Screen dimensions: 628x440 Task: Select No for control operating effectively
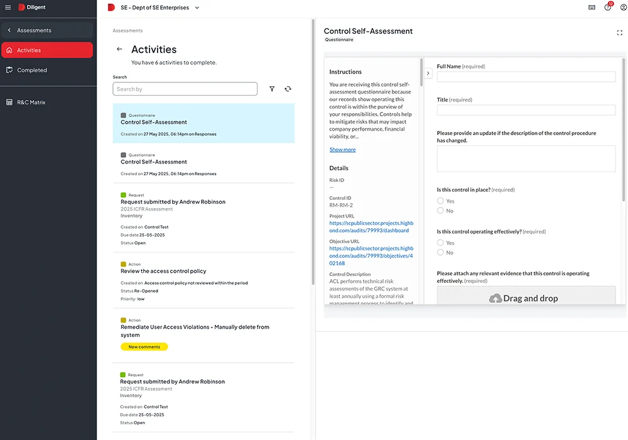pyautogui.click(x=440, y=252)
